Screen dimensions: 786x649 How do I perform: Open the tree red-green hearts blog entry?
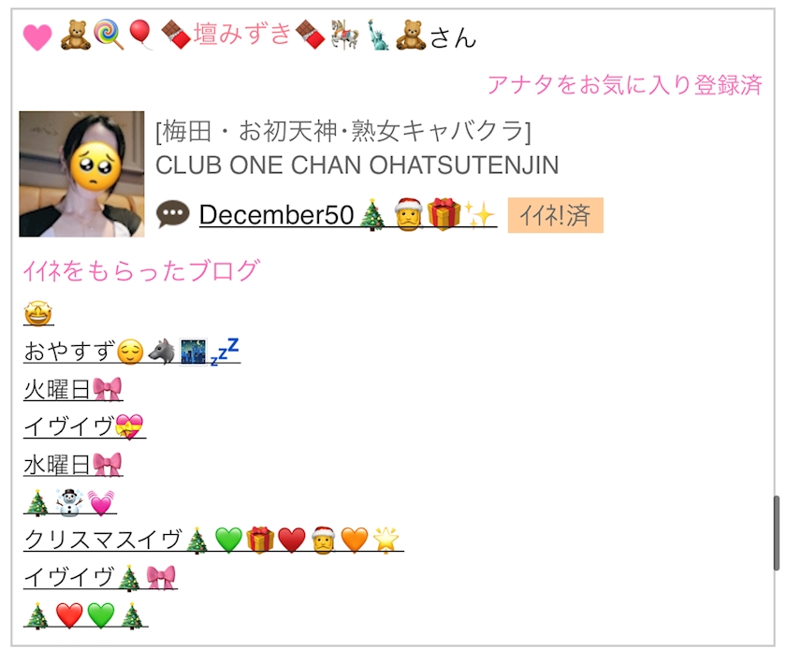86,615
